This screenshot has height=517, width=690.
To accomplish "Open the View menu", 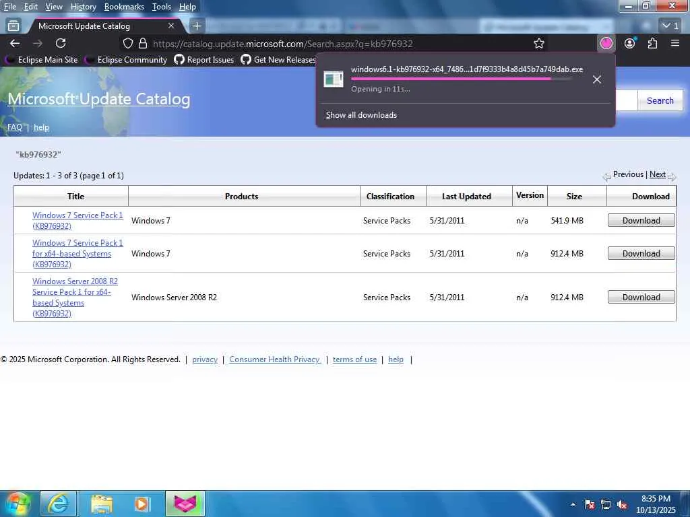I will coord(54,7).
